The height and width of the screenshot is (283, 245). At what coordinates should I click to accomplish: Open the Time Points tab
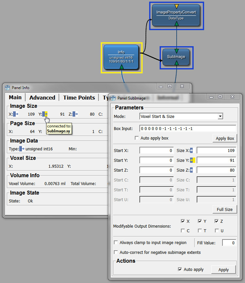tap(79, 97)
